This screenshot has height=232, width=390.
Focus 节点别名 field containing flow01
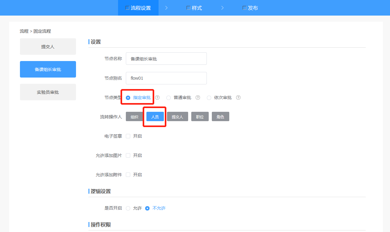click(166, 78)
